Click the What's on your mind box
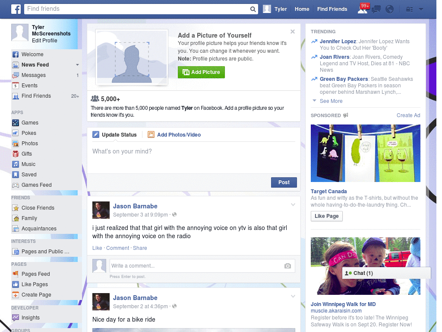 [194, 158]
